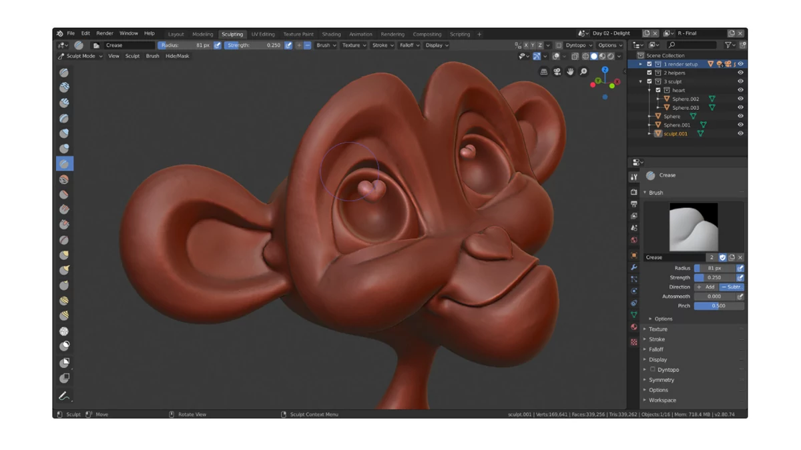The image size is (801, 450).
Task: Toggle perspective/orthographic grid gizmo
Action: tap(544, 71)
